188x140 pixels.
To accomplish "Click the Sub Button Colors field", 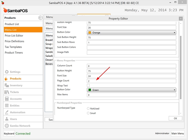I will tap(131, 48).
